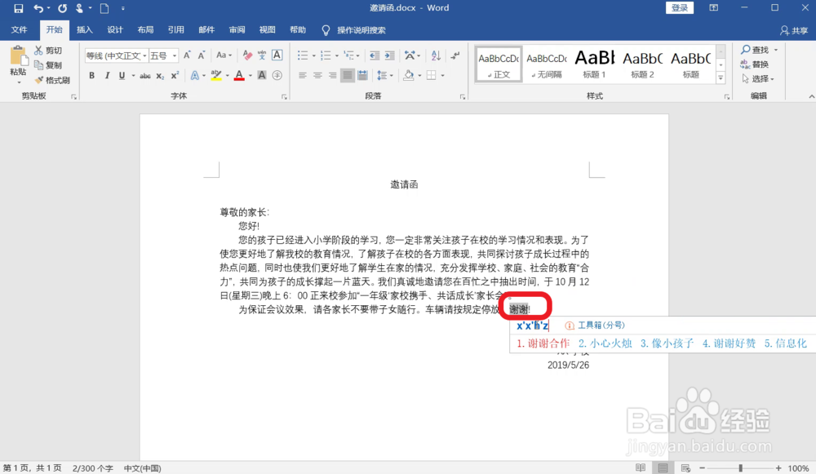Switch to the 引用 tab
816x474 pixels.
pyautogui.click(x=176, y=29)
